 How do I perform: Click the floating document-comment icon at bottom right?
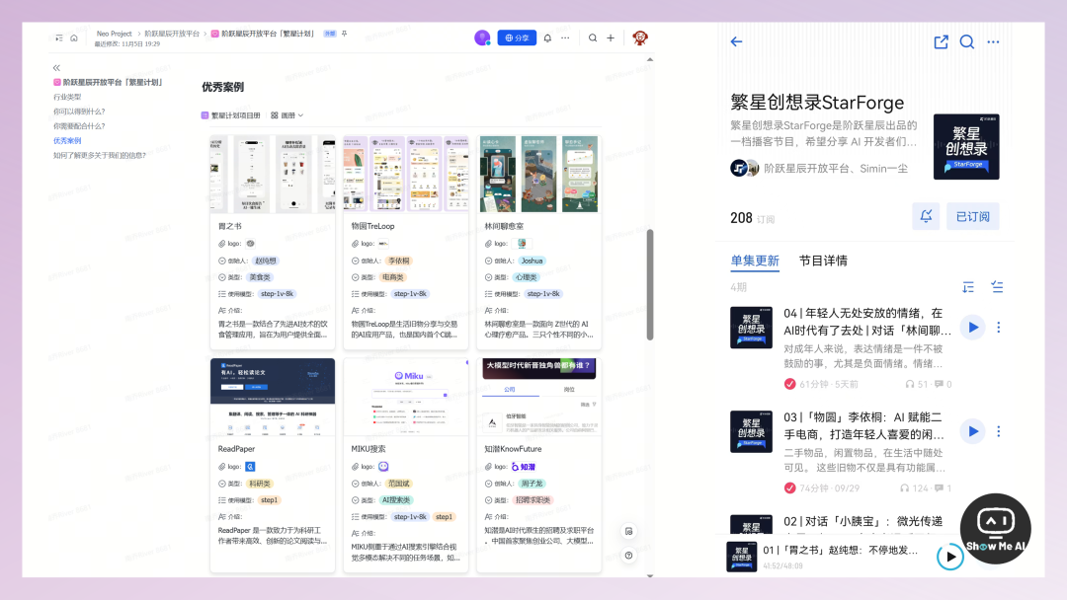coord(628,531)
